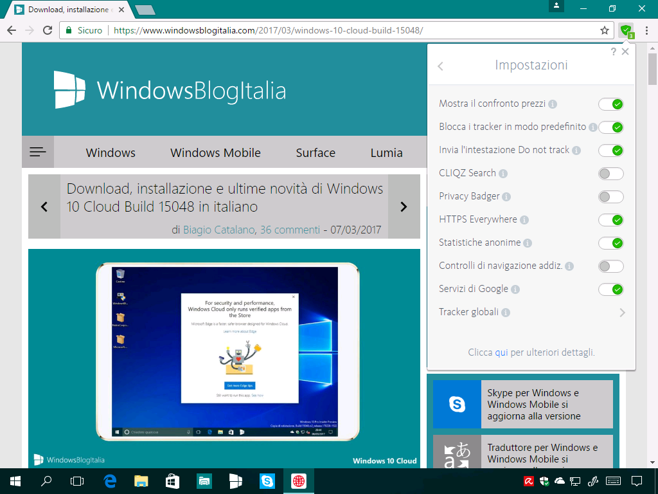The width and height of the screenshot is (658, 494).
Task: Click info icon next to HTTPS Everywhere
Action: pos(524,220)
